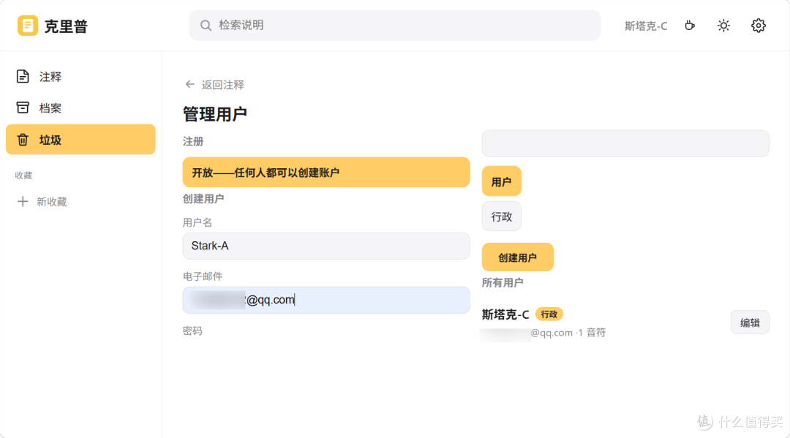
Task: Click the 垃圾 trash can icon
Action: (23, 140)
